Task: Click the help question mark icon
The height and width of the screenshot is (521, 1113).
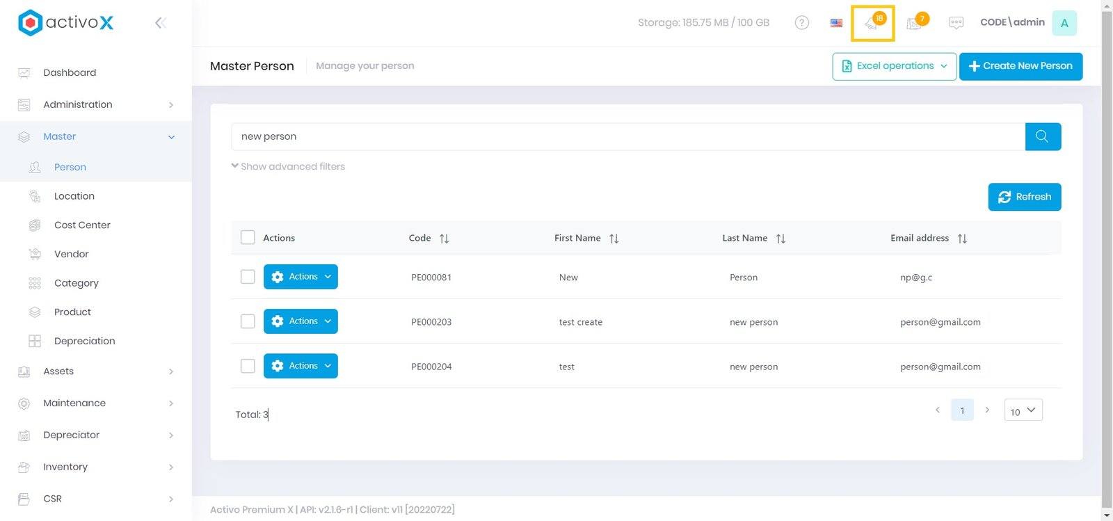Action: (x=801, y=23)
